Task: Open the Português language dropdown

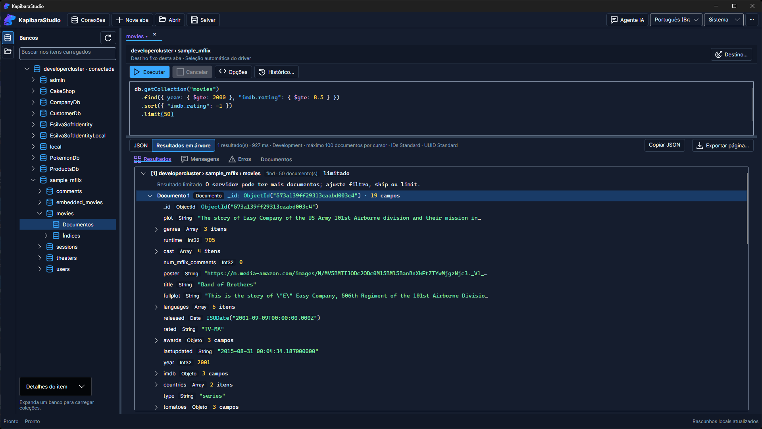Action: tap(676, 20)
